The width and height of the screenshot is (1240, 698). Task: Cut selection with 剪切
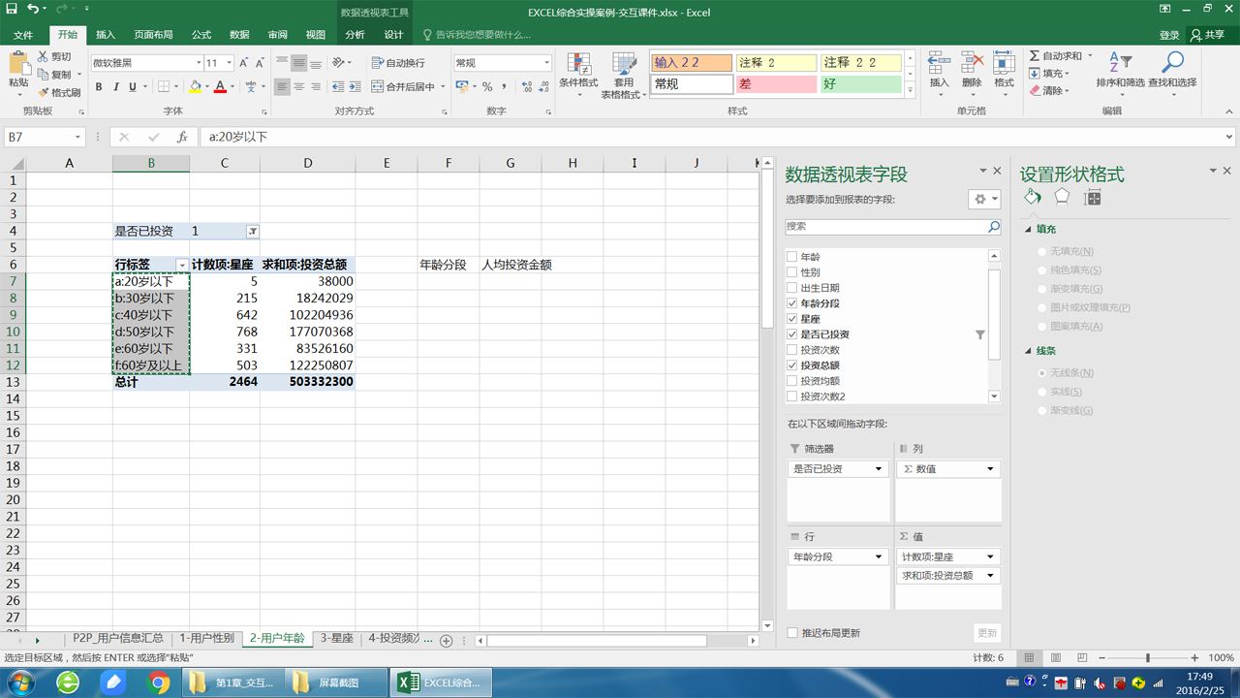(54, 57)
